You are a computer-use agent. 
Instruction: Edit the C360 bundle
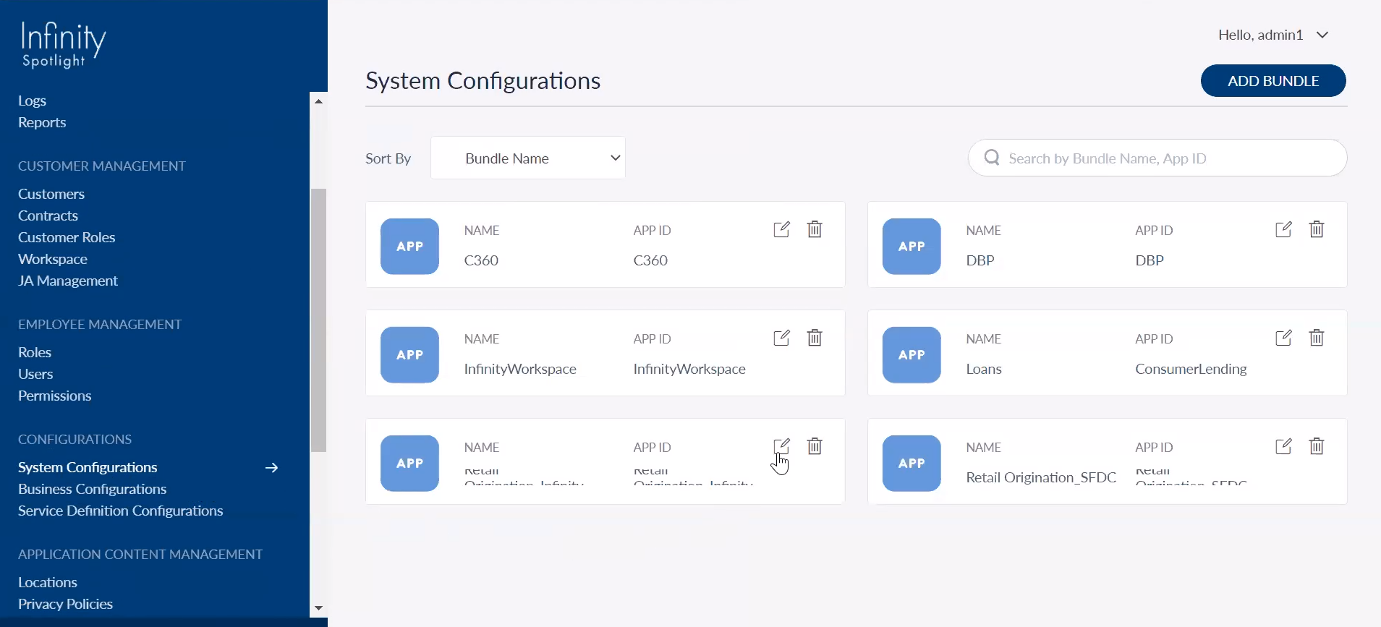click(781, 230)
